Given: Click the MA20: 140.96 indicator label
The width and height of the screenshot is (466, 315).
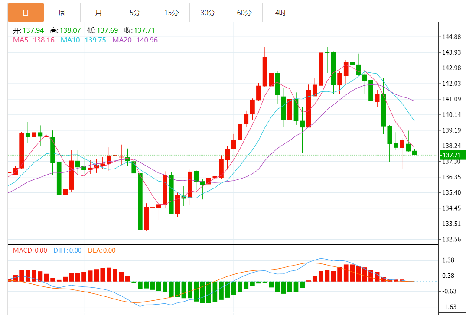Looking at the screenshot, I should [x=135, y=40].
